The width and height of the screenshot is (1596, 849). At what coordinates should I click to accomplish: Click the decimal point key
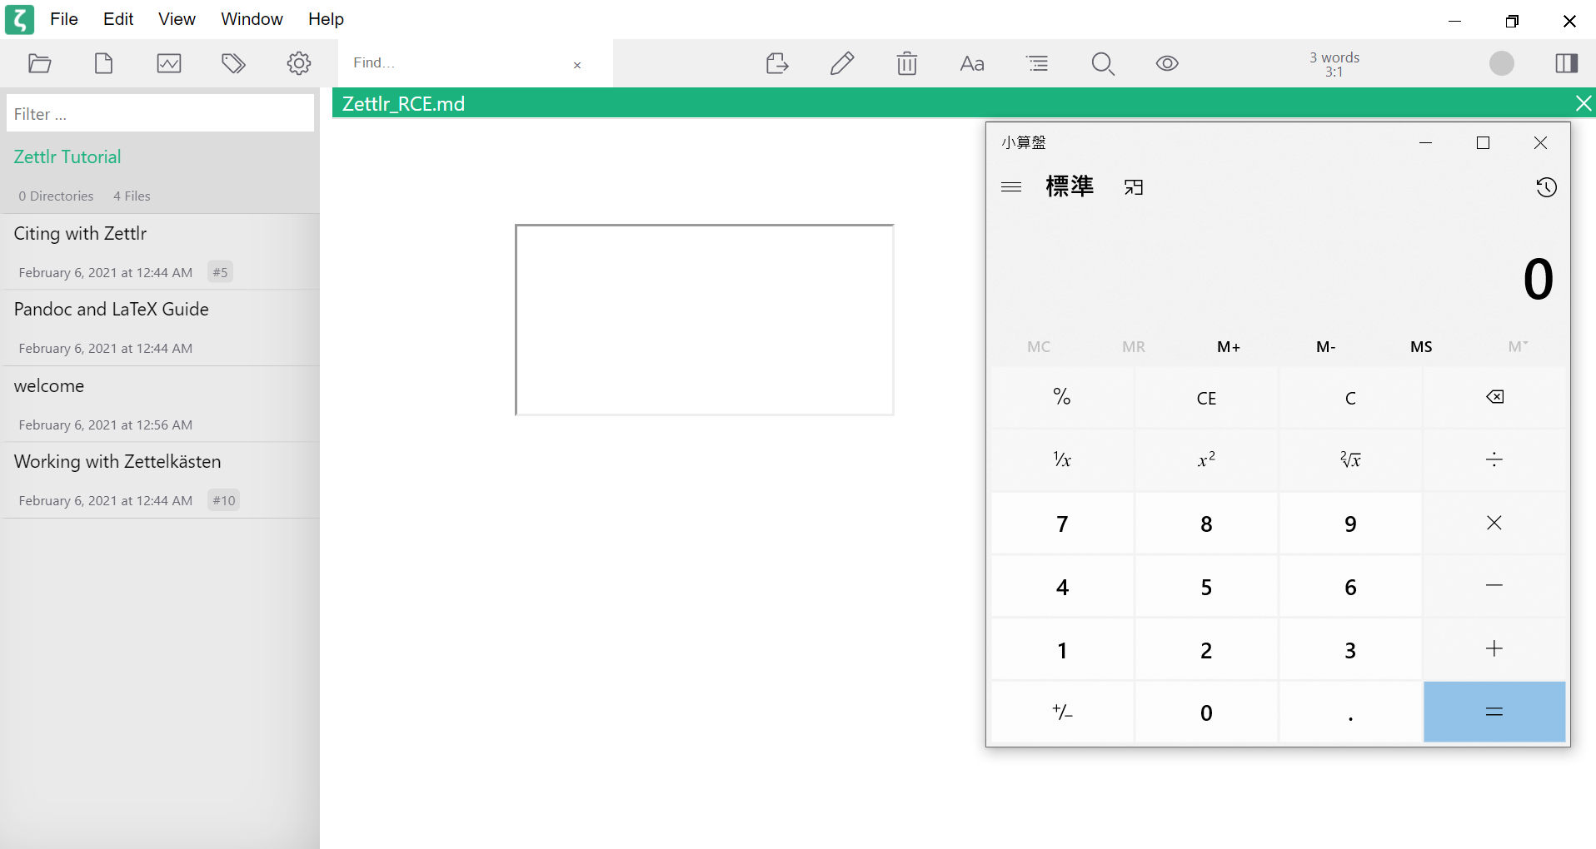pos(1350,712)
